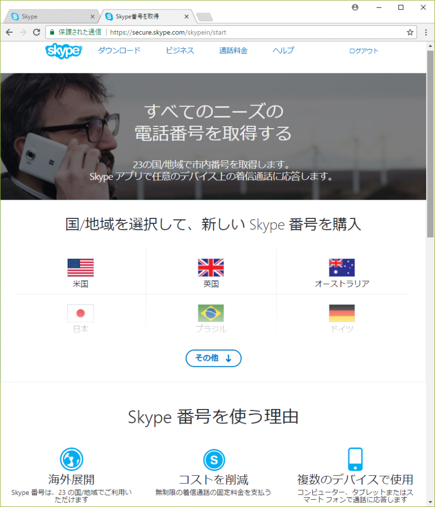Click the 複数のデバイスで使用 heading
The height and width of the screenshot is (507, 435).
pos(355,479)
